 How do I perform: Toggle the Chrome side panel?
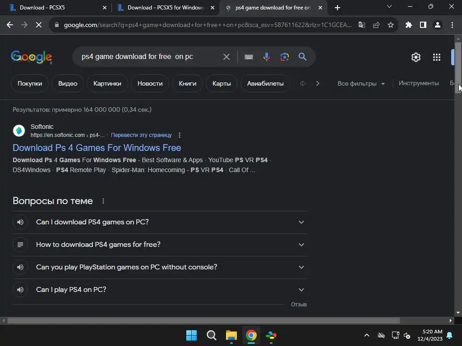pyautogui.click(x=423, y=25)
